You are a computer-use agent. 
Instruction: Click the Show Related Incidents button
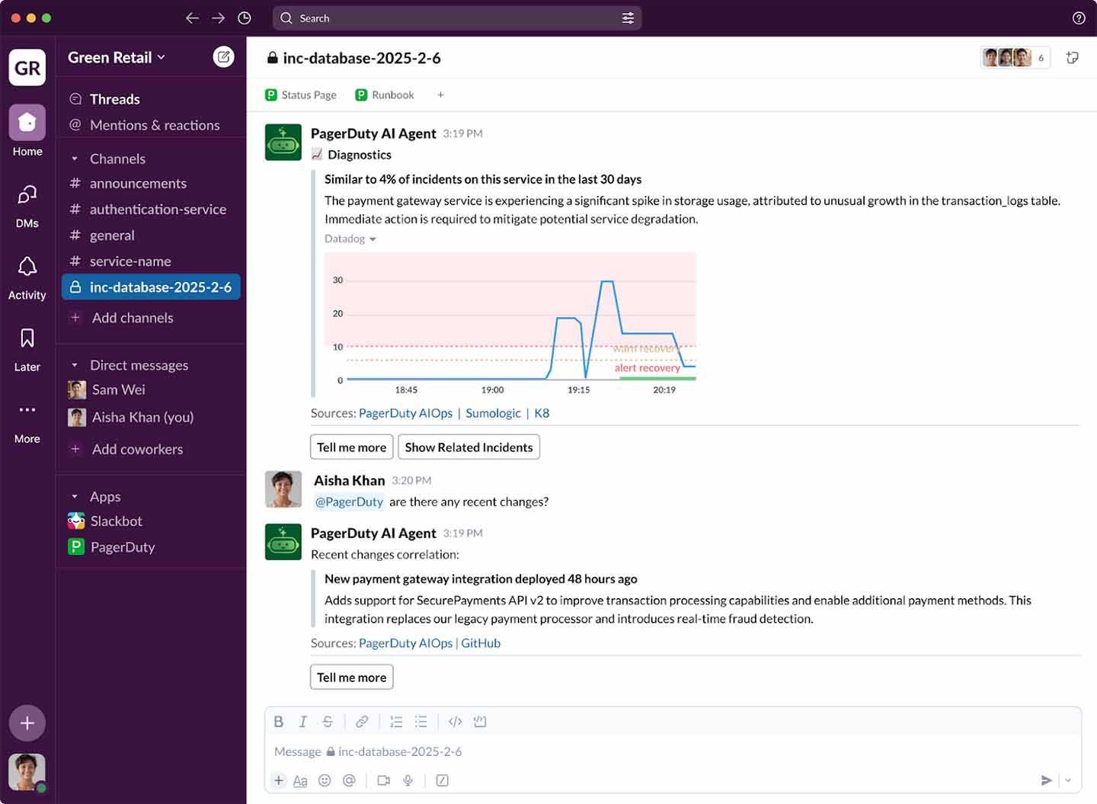click(x=468, y=447)
